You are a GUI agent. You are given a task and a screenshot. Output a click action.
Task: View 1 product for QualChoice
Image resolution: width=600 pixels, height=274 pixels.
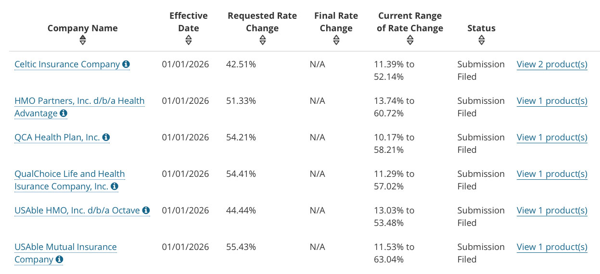(552, 174)
